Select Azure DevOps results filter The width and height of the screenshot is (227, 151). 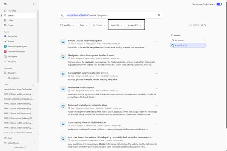[x=188, y=45]
